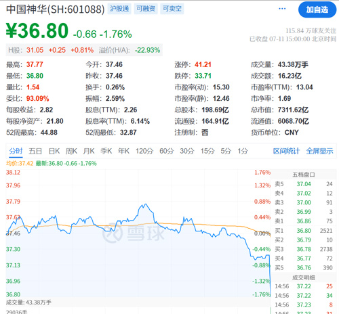Open the 季K quarterly chart tab
339x314 pixels.
pyautogui.click(x=106, y=151)
